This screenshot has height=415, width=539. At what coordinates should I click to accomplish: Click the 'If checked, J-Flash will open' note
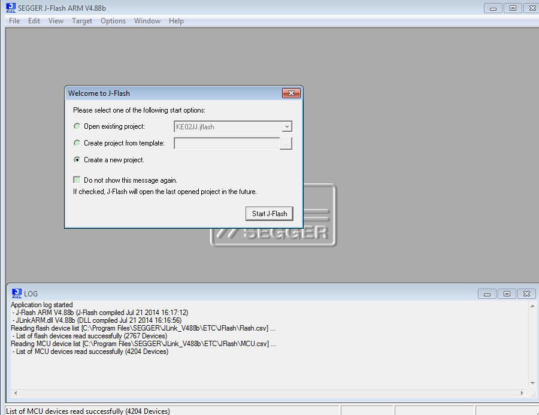point(165,192)
